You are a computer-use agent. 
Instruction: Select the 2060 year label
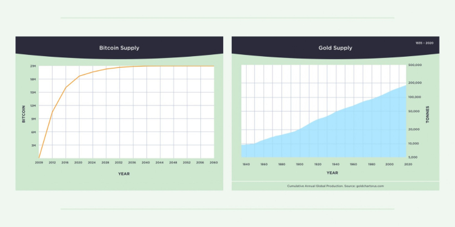coord(214,163)
